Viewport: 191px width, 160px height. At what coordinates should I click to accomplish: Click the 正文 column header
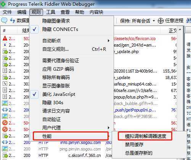tap(169, 31)
